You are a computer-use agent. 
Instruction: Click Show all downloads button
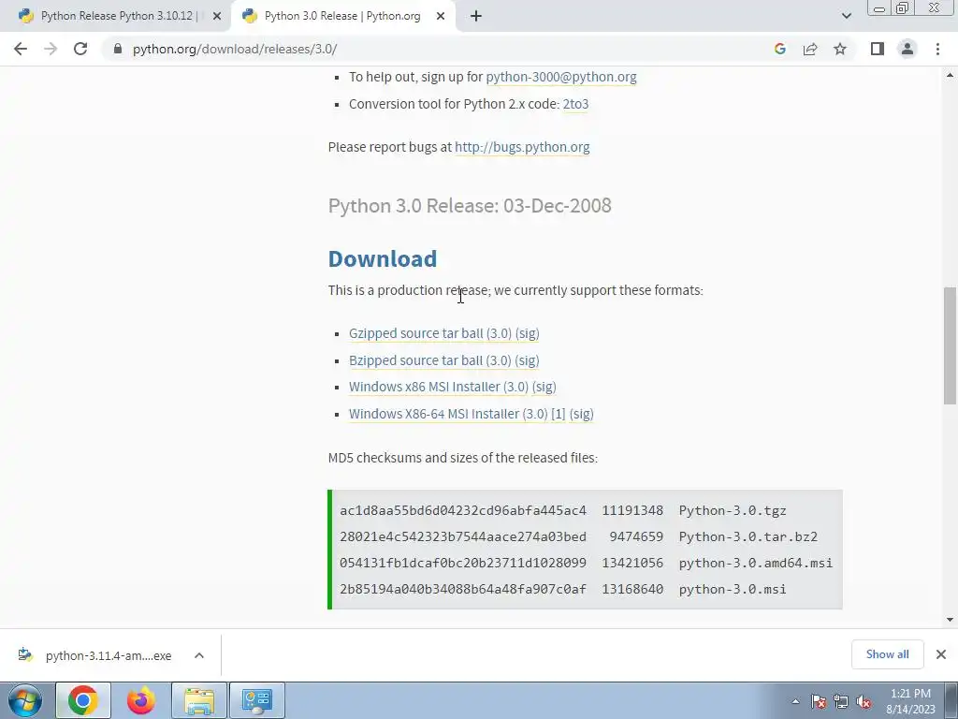pyautogui.click(x=887, y=654)
